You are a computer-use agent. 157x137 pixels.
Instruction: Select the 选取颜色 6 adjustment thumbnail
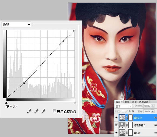(x=122, y=125)
